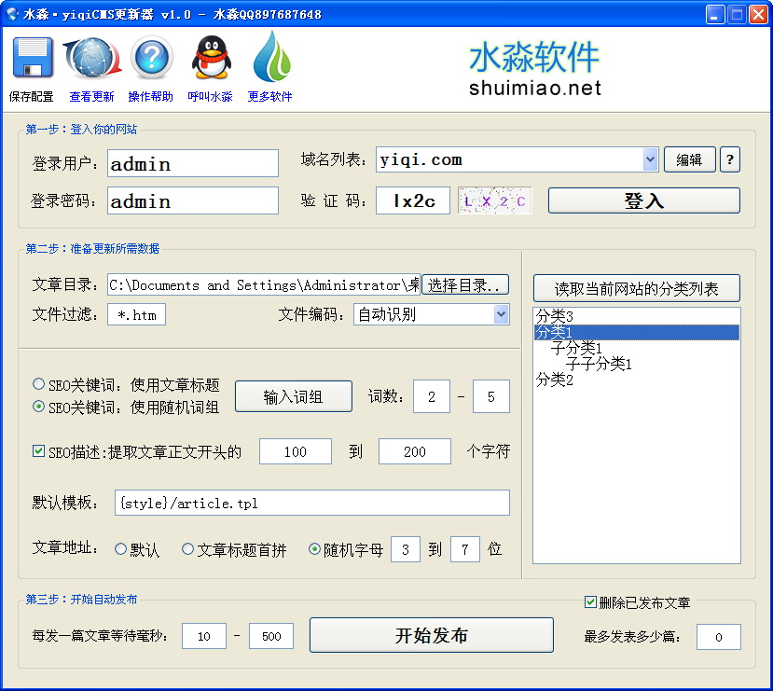Click the ? button next to 编辑

(x=730, y=159)
